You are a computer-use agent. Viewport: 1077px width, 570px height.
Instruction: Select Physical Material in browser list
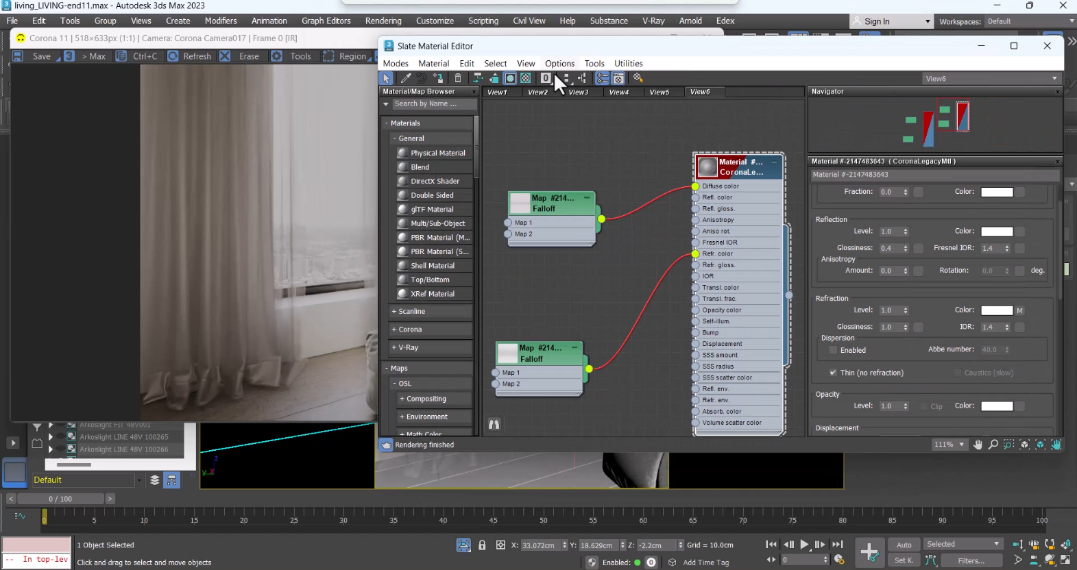[x=434, y=153]
